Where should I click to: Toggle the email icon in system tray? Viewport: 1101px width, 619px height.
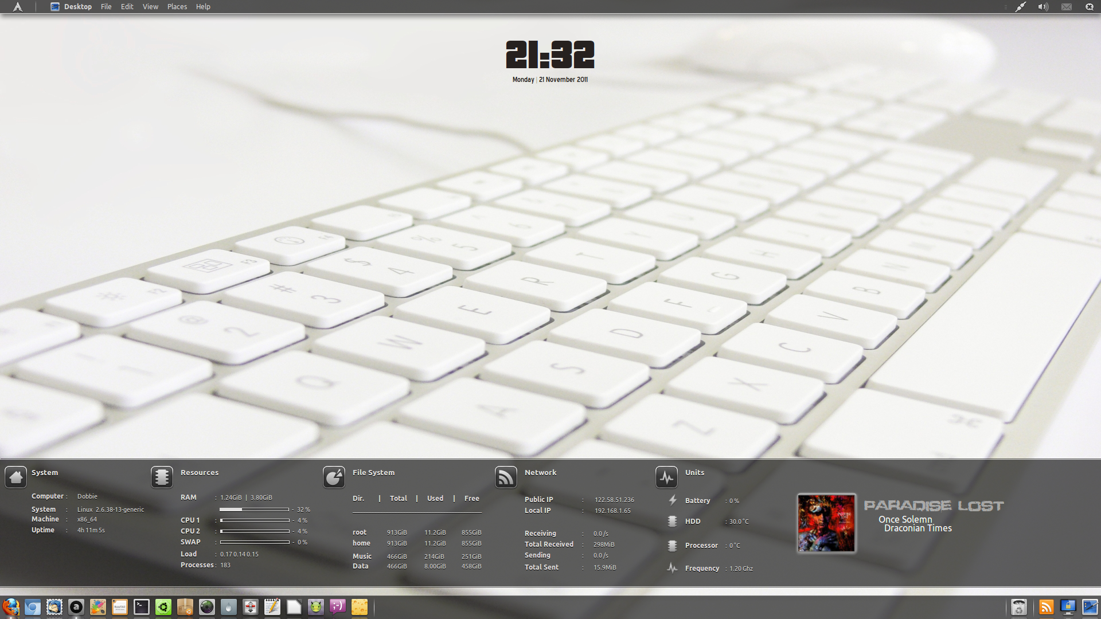pyautogui.click(x=1065, y=7)
